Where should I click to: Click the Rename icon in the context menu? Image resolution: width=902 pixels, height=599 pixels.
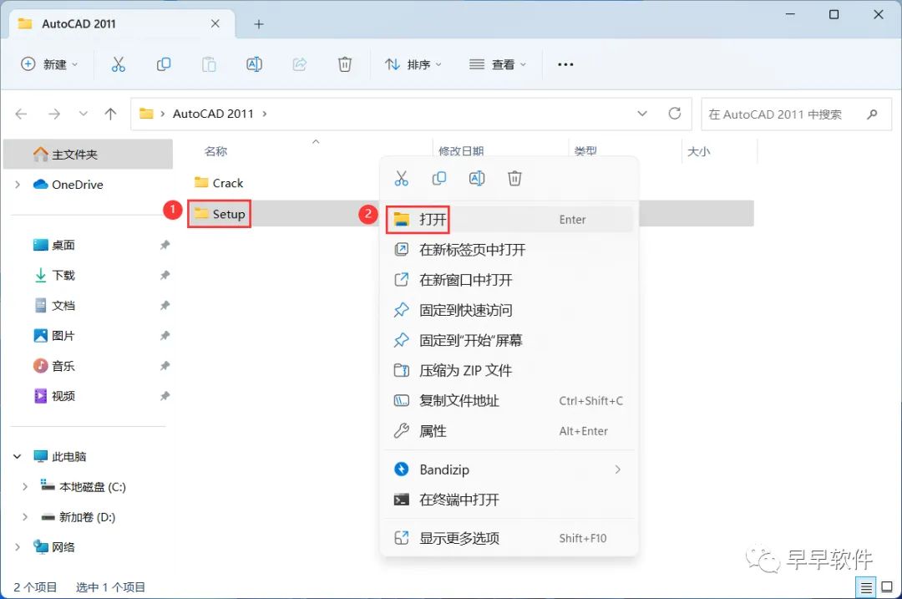477,179
